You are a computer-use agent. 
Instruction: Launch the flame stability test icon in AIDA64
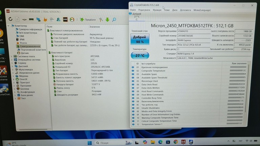[x=45, y=20]
